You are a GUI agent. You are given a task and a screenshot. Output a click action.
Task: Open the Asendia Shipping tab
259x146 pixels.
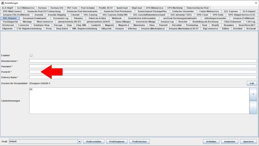(x=57, y=15)
